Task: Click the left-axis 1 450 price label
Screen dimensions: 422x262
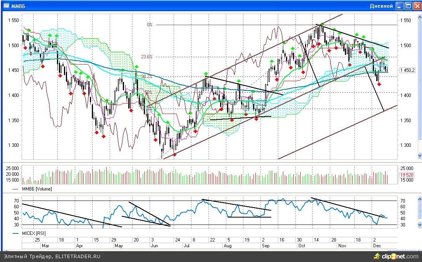Action: [x=14, y=70]
